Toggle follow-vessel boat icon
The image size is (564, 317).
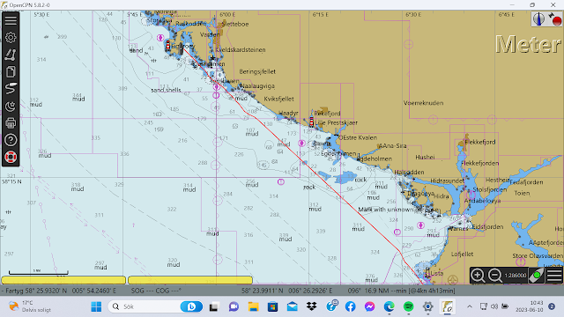(537, 276)
